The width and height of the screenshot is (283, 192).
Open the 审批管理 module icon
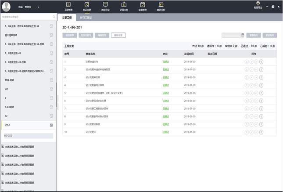(x=142, y=6)
